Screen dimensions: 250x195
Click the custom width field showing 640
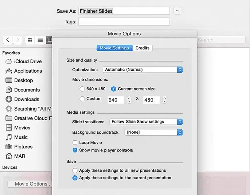pyautogui.click(x=116, y=100)
